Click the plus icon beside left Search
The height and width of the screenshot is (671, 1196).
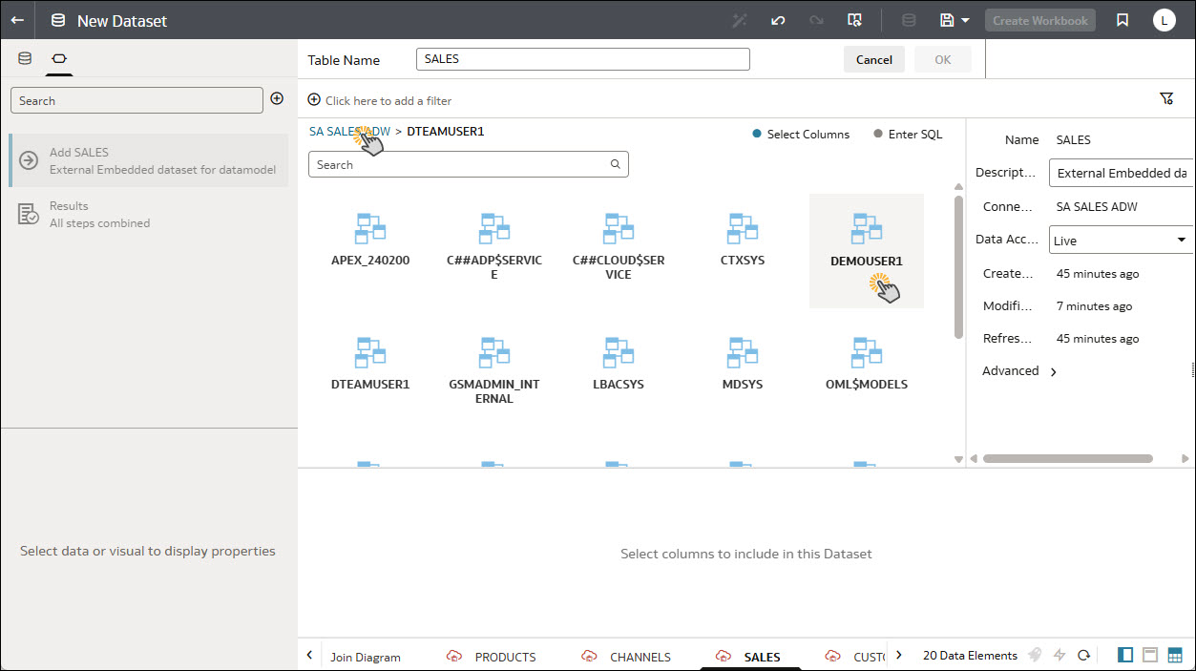coord(277,98)
